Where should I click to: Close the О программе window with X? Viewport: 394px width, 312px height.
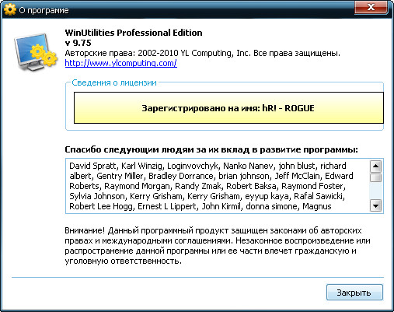(x=371, y=7)
